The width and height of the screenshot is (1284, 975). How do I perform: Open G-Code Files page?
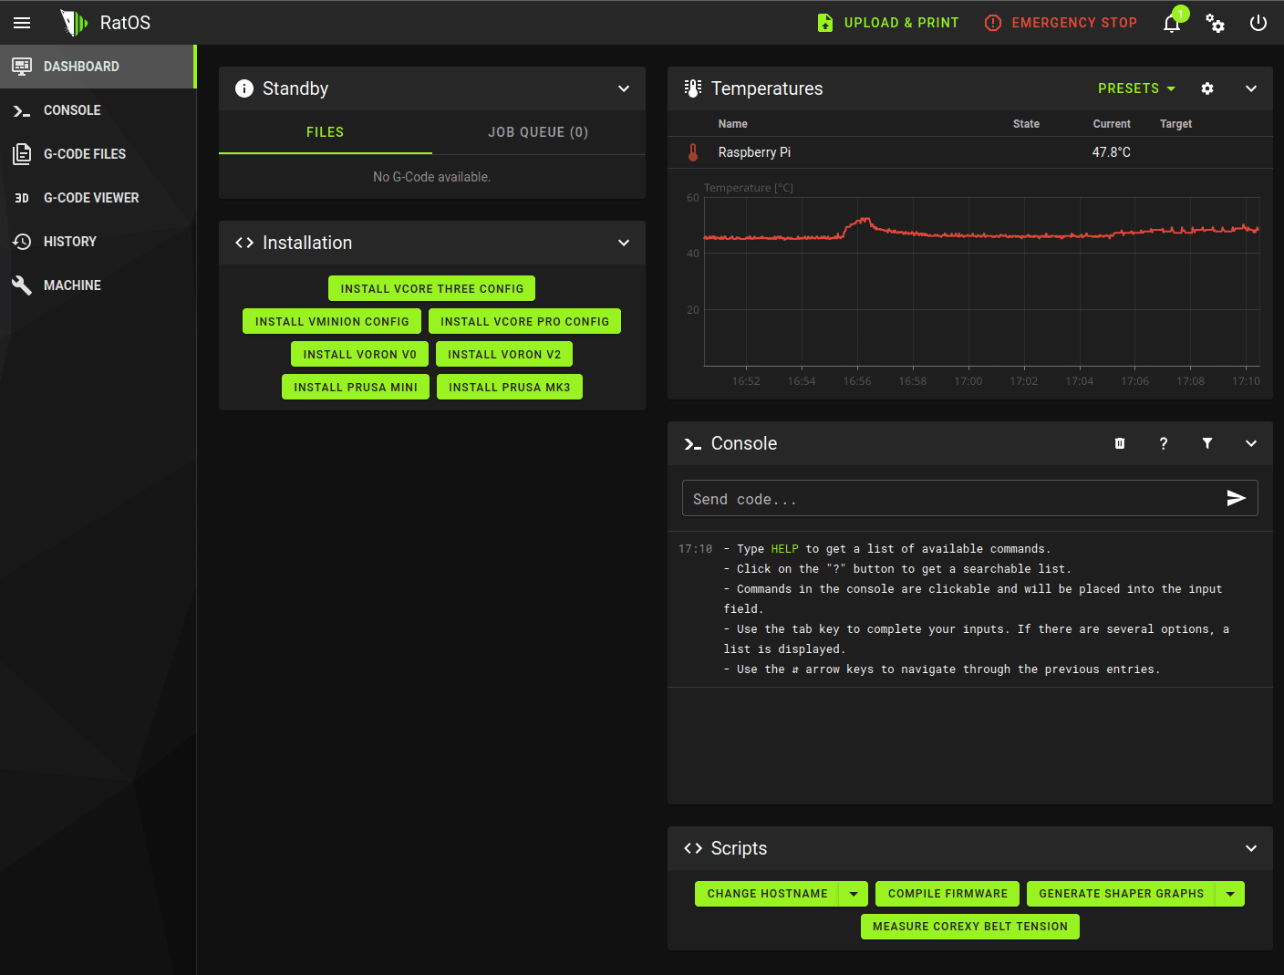click(x=98, y=154)
